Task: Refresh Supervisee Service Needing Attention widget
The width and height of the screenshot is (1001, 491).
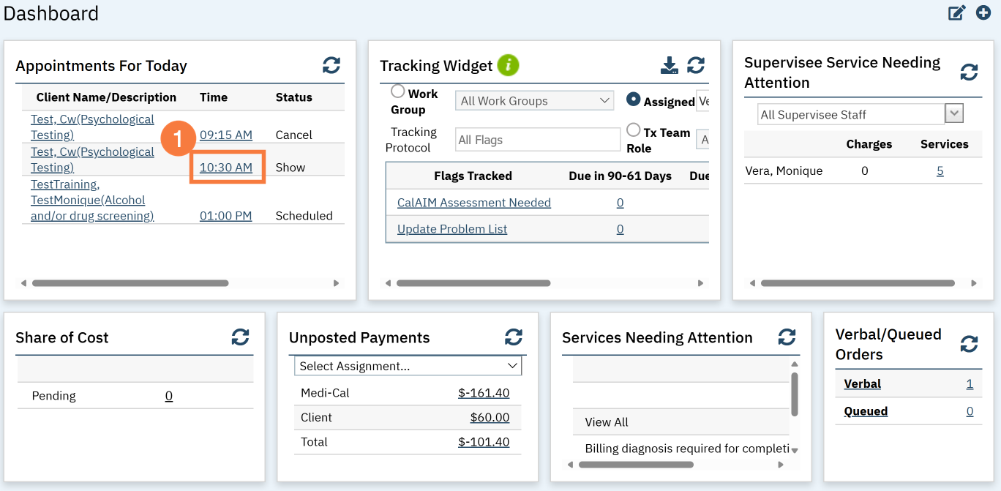Action: (969, 72)
